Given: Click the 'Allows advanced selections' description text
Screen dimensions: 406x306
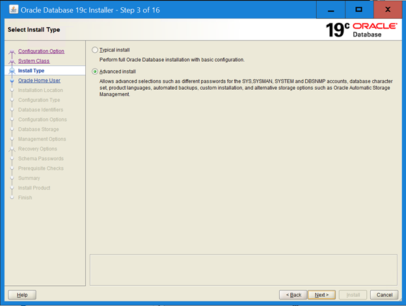Looking at the screenshot, I should pos(246,88).
